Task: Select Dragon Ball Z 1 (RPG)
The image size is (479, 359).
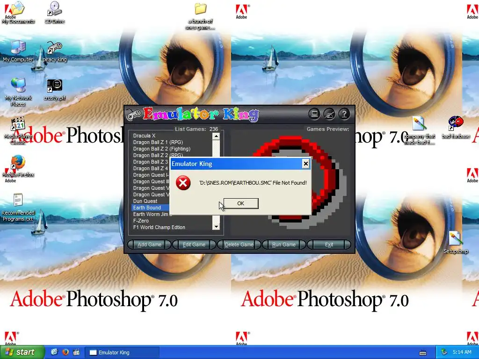Action: [x=172, y=142]
